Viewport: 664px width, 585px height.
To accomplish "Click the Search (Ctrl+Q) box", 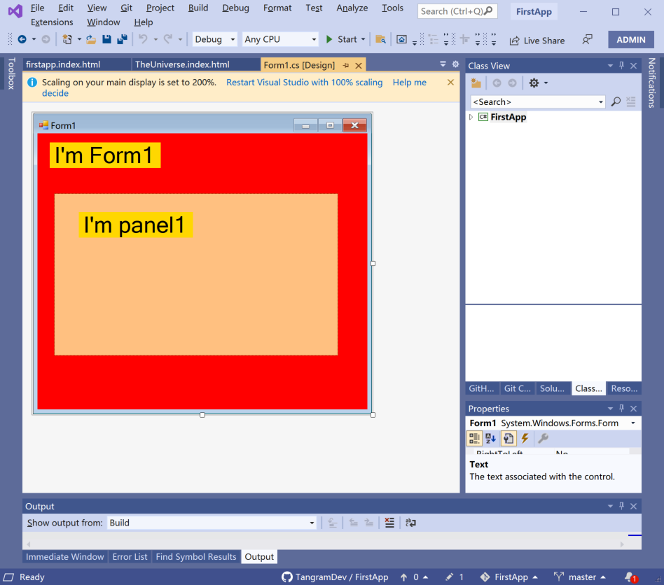I will 457,11.
